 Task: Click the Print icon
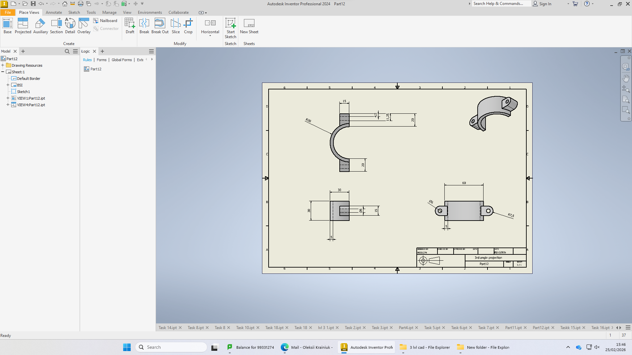tap(80, 4)
